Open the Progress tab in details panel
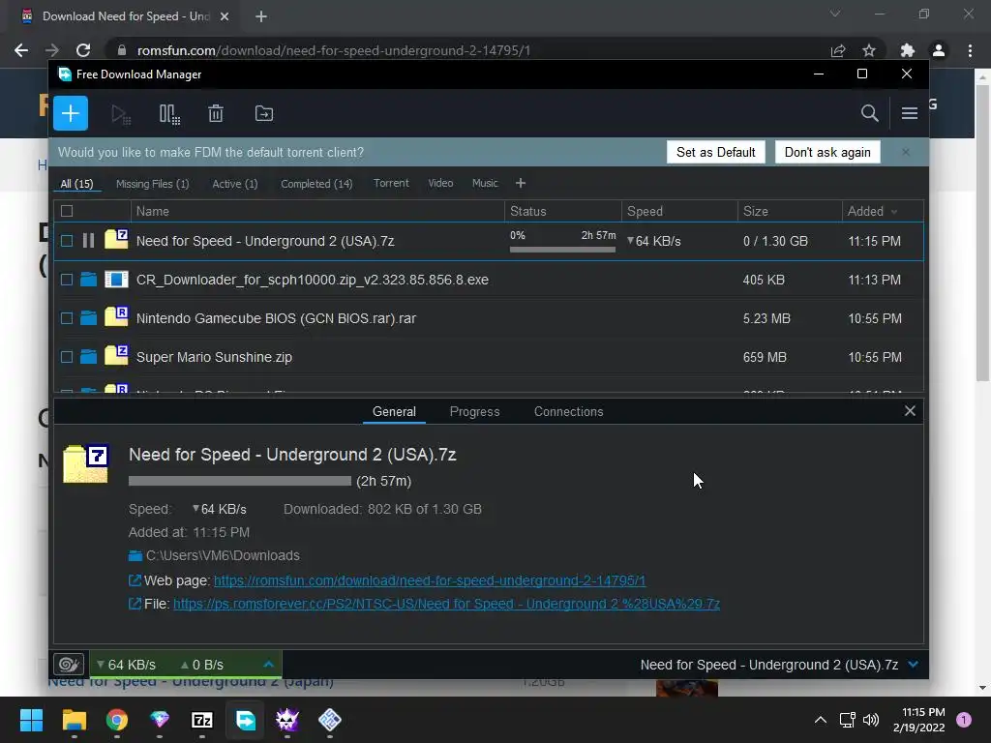The height and width of the screenshot is (743, 991). [474, 411]
